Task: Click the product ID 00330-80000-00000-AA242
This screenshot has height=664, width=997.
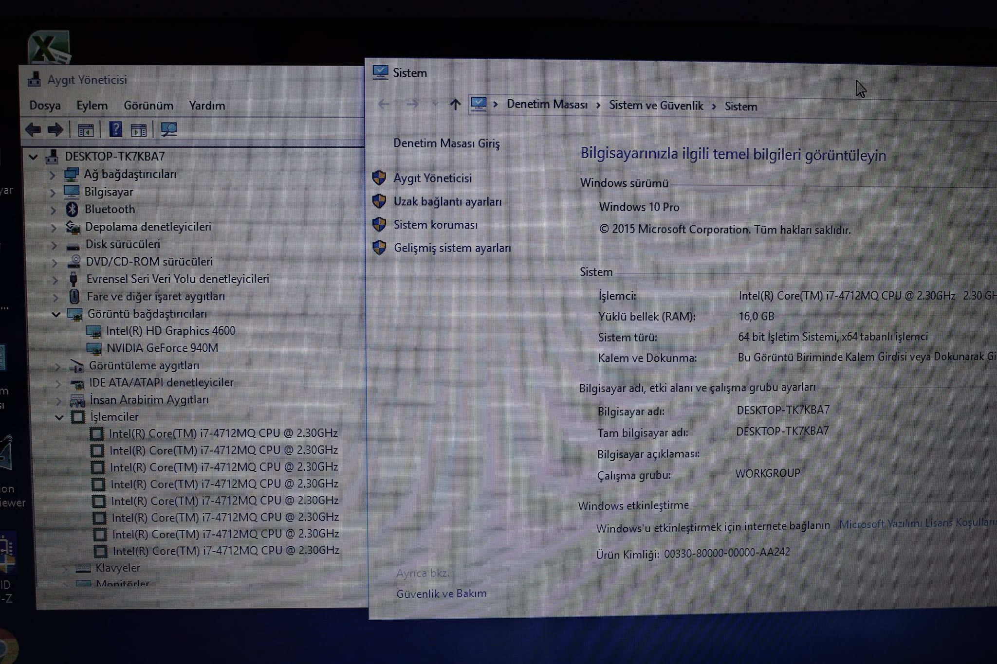Action: 727,553
